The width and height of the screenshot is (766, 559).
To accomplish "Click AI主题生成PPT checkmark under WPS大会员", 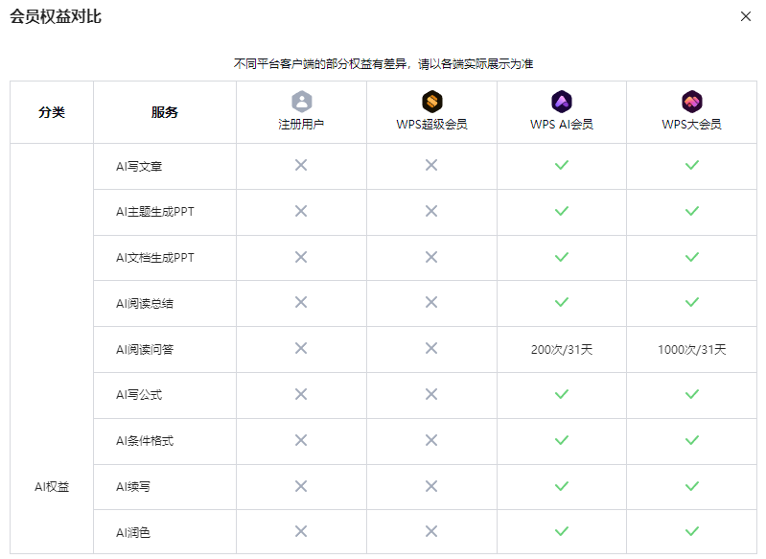I will pos(691,211).
